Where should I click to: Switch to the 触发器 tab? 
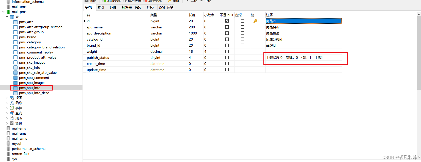[x=127, y=8]
